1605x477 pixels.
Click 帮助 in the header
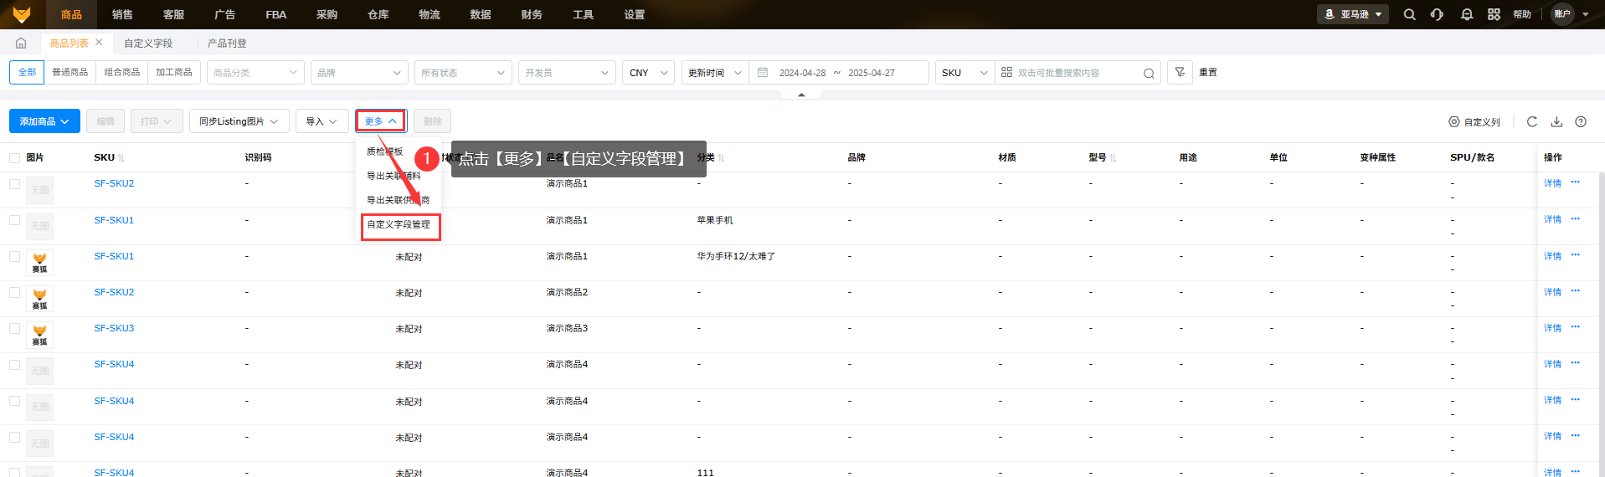pyautogui.click(x=1522, y=14)
